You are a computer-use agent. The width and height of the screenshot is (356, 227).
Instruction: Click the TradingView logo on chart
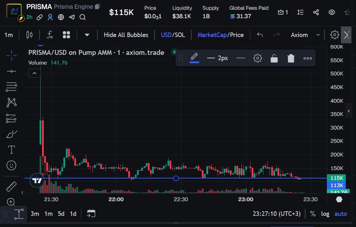point(37,181)
